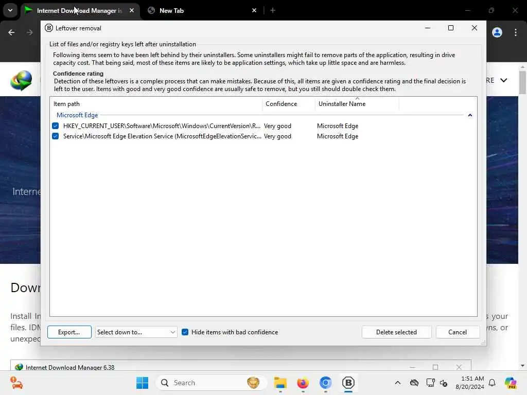Screen dimensions: 527x395
Task: Show hidden system tray icons
Action: point(398,383)
